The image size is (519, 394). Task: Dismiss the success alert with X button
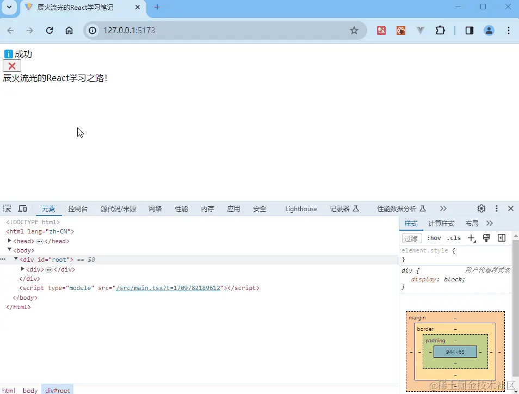(x=12, y=66)
